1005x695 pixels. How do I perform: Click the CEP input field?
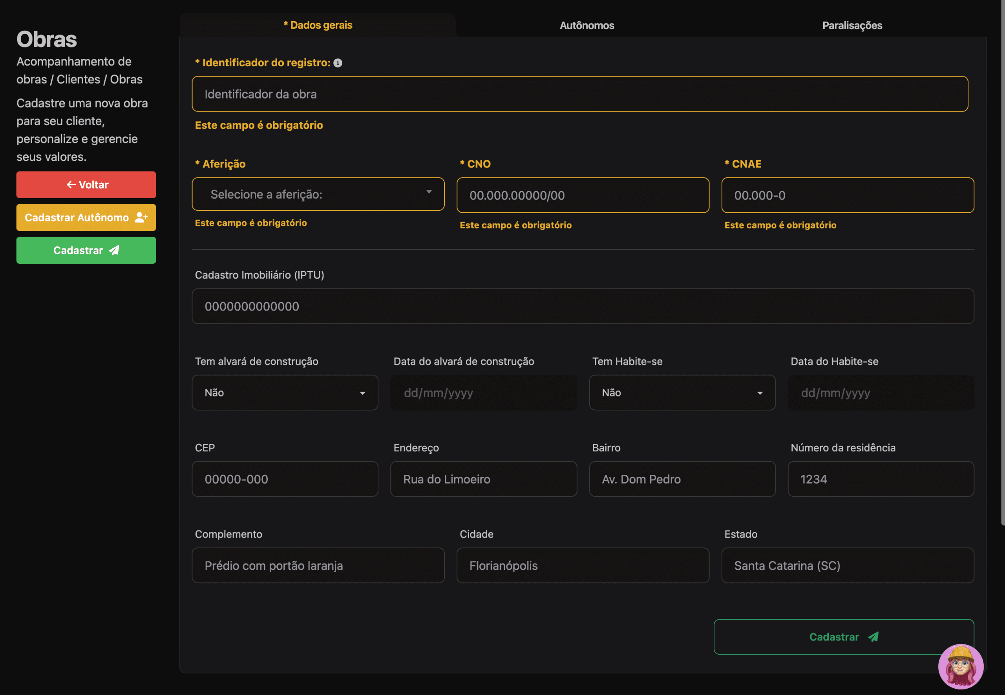(x=285, y=479)
